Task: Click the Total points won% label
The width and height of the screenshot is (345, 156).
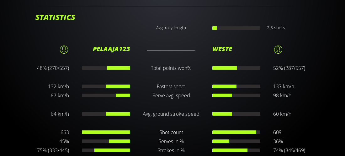Action: click(x=171, y=68)
